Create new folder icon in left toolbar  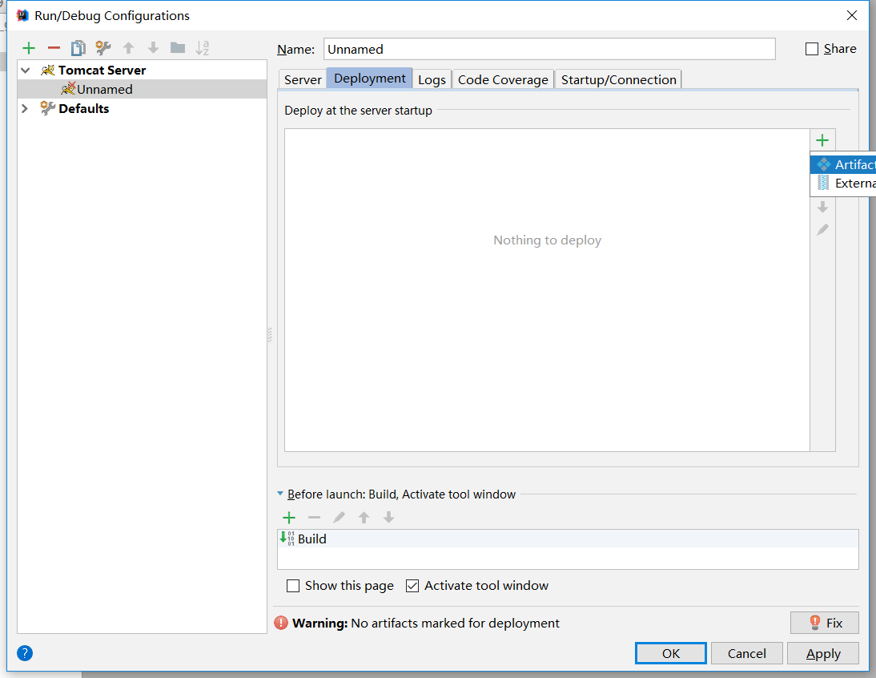178,48
